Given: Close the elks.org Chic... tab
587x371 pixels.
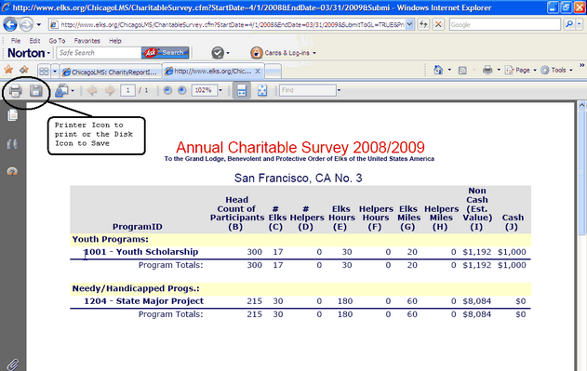Looking at the screenshot, I should 258,71.
